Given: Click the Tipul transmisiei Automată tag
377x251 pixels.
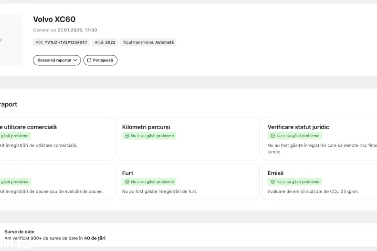Looking at the screenshot, I should point(148,42).
